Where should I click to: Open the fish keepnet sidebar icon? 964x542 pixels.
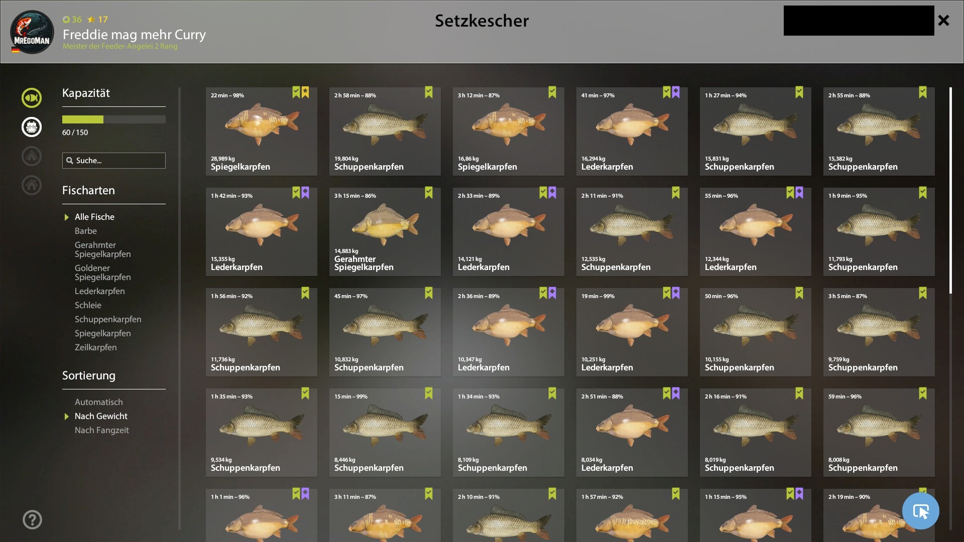click(32, 97)
